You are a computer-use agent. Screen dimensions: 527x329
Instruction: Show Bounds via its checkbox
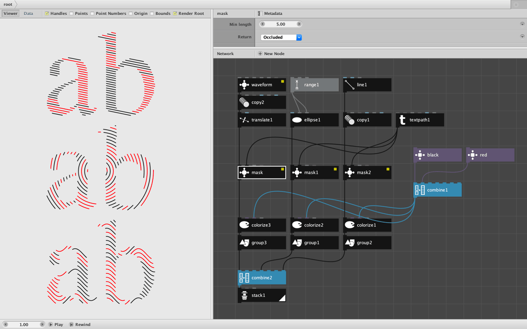click(x=152, y=14)
